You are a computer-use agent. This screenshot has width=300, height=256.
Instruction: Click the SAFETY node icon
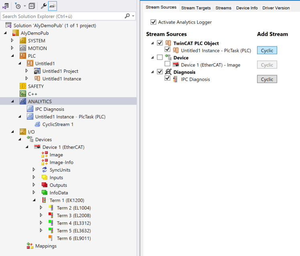coord(23,86)
